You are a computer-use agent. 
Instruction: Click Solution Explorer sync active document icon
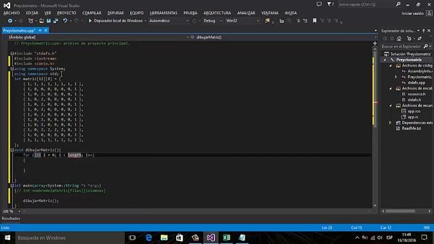point(420,39)
